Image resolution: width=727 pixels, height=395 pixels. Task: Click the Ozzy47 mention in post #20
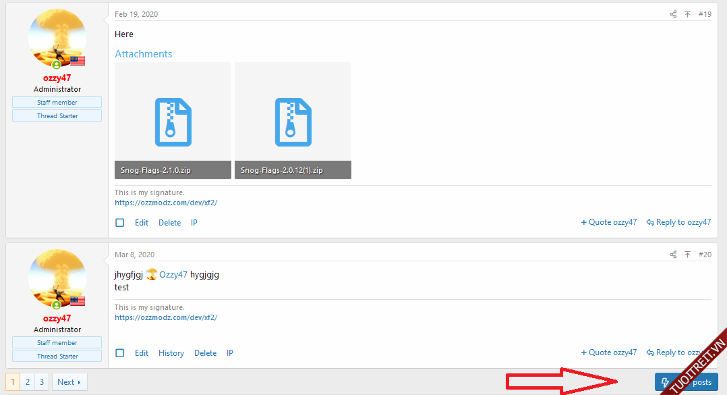point(173,275)
